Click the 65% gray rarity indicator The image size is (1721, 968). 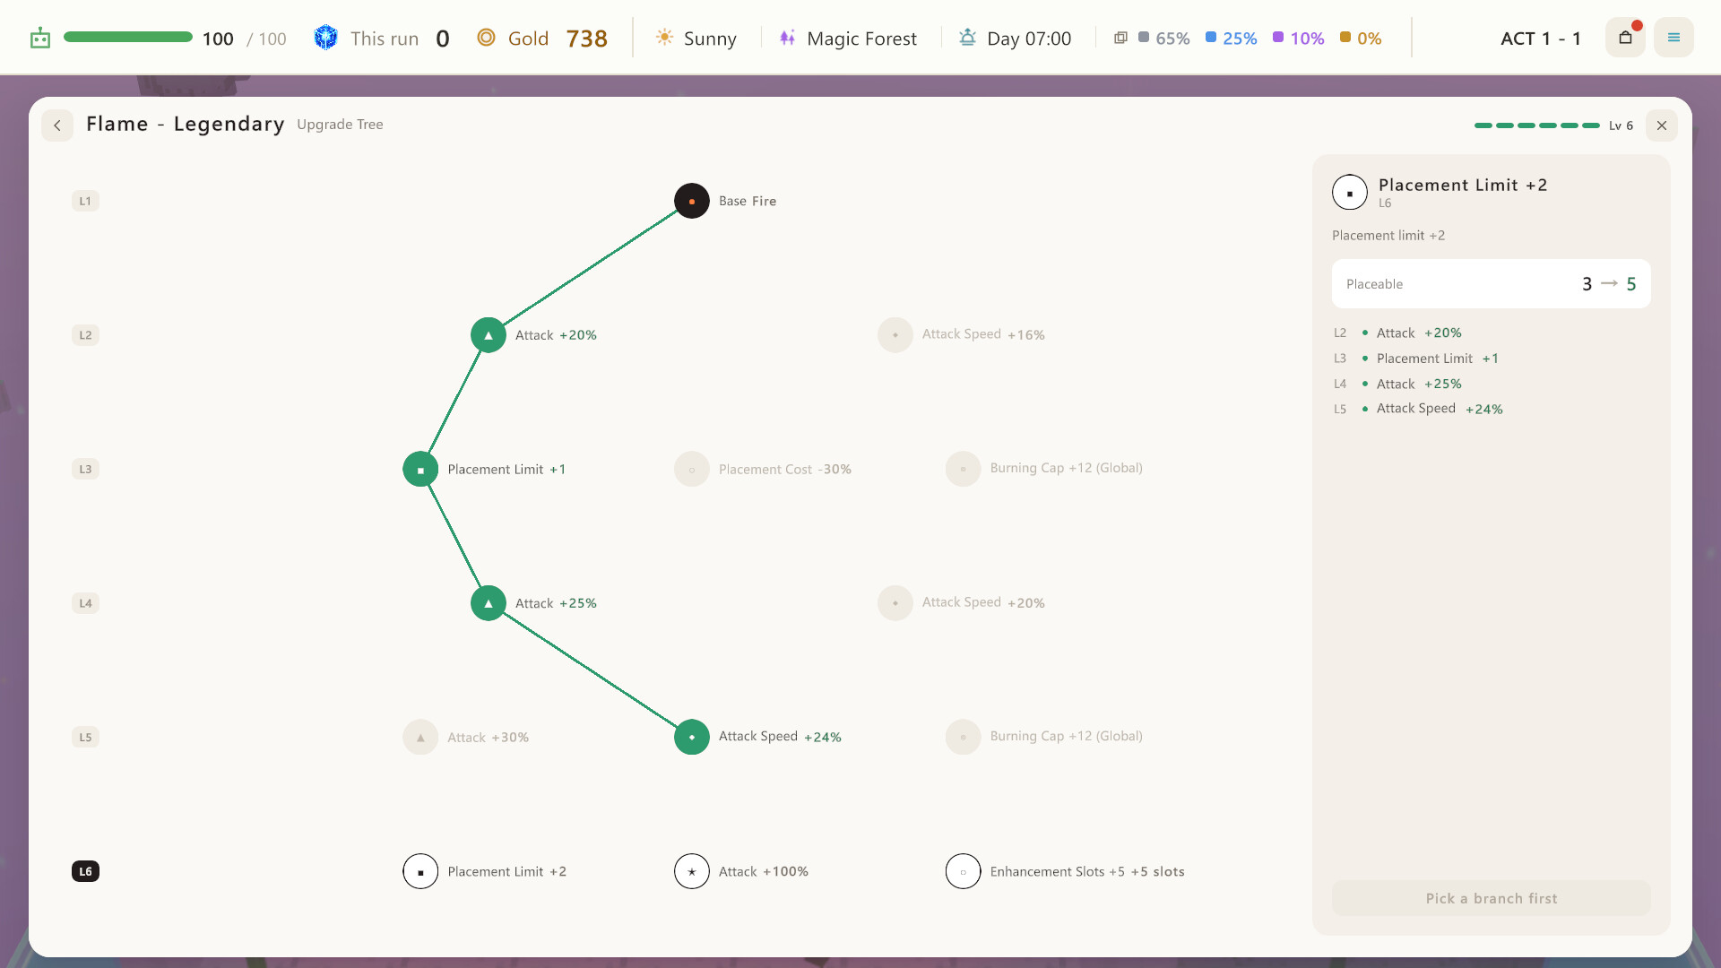point(1164,38)
